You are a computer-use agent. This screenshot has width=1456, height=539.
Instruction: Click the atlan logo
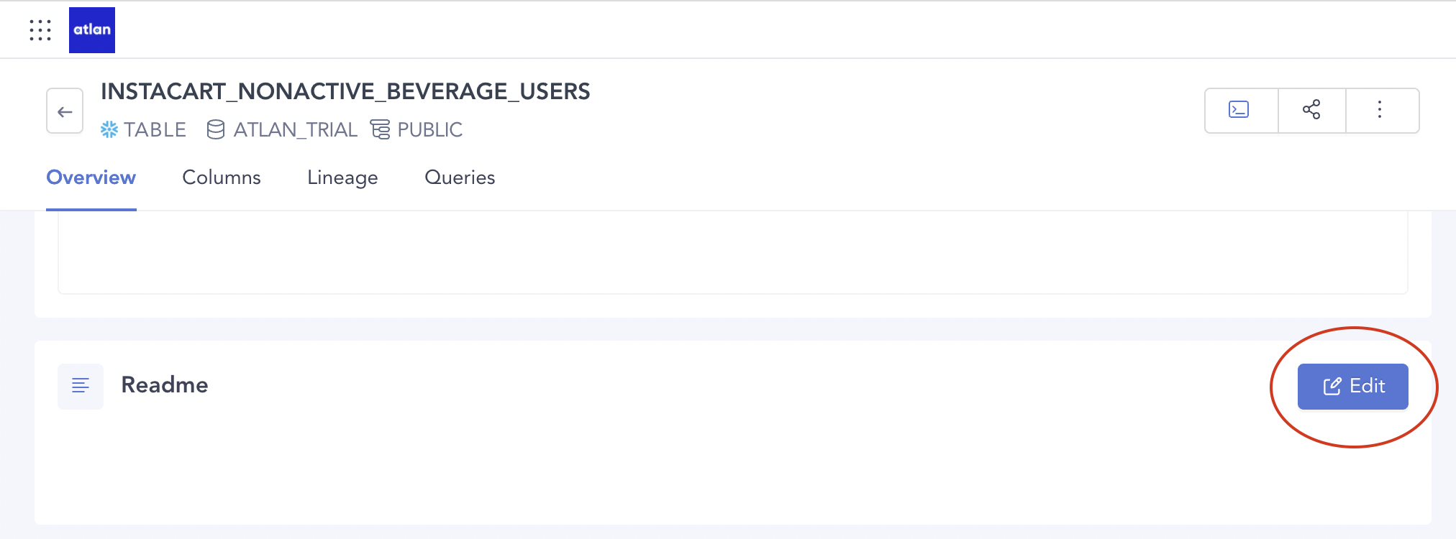pyautogui.click(x=92, y=30)
